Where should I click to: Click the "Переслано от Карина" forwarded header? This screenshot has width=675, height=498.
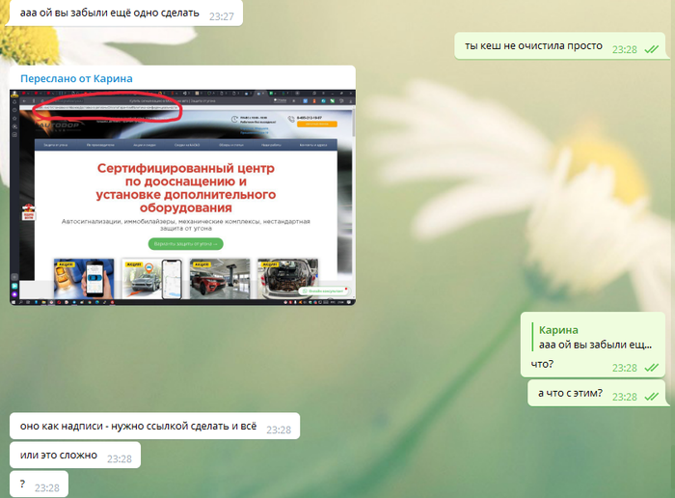(76, 78)
